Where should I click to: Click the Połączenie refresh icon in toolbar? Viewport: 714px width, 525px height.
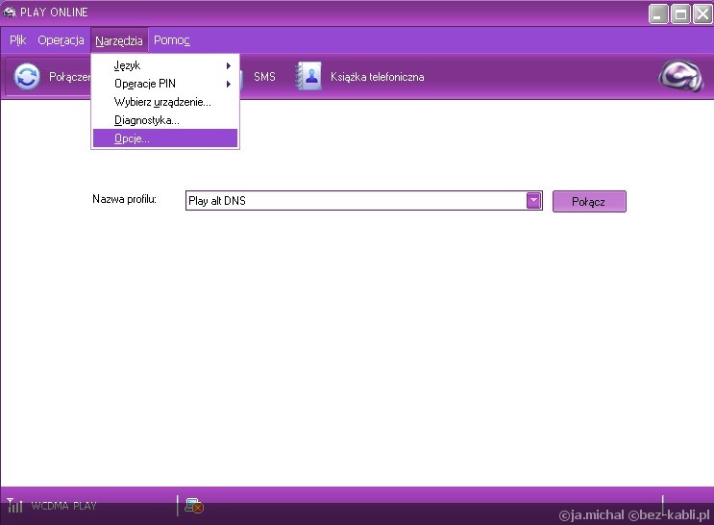[x=27, y=76]
